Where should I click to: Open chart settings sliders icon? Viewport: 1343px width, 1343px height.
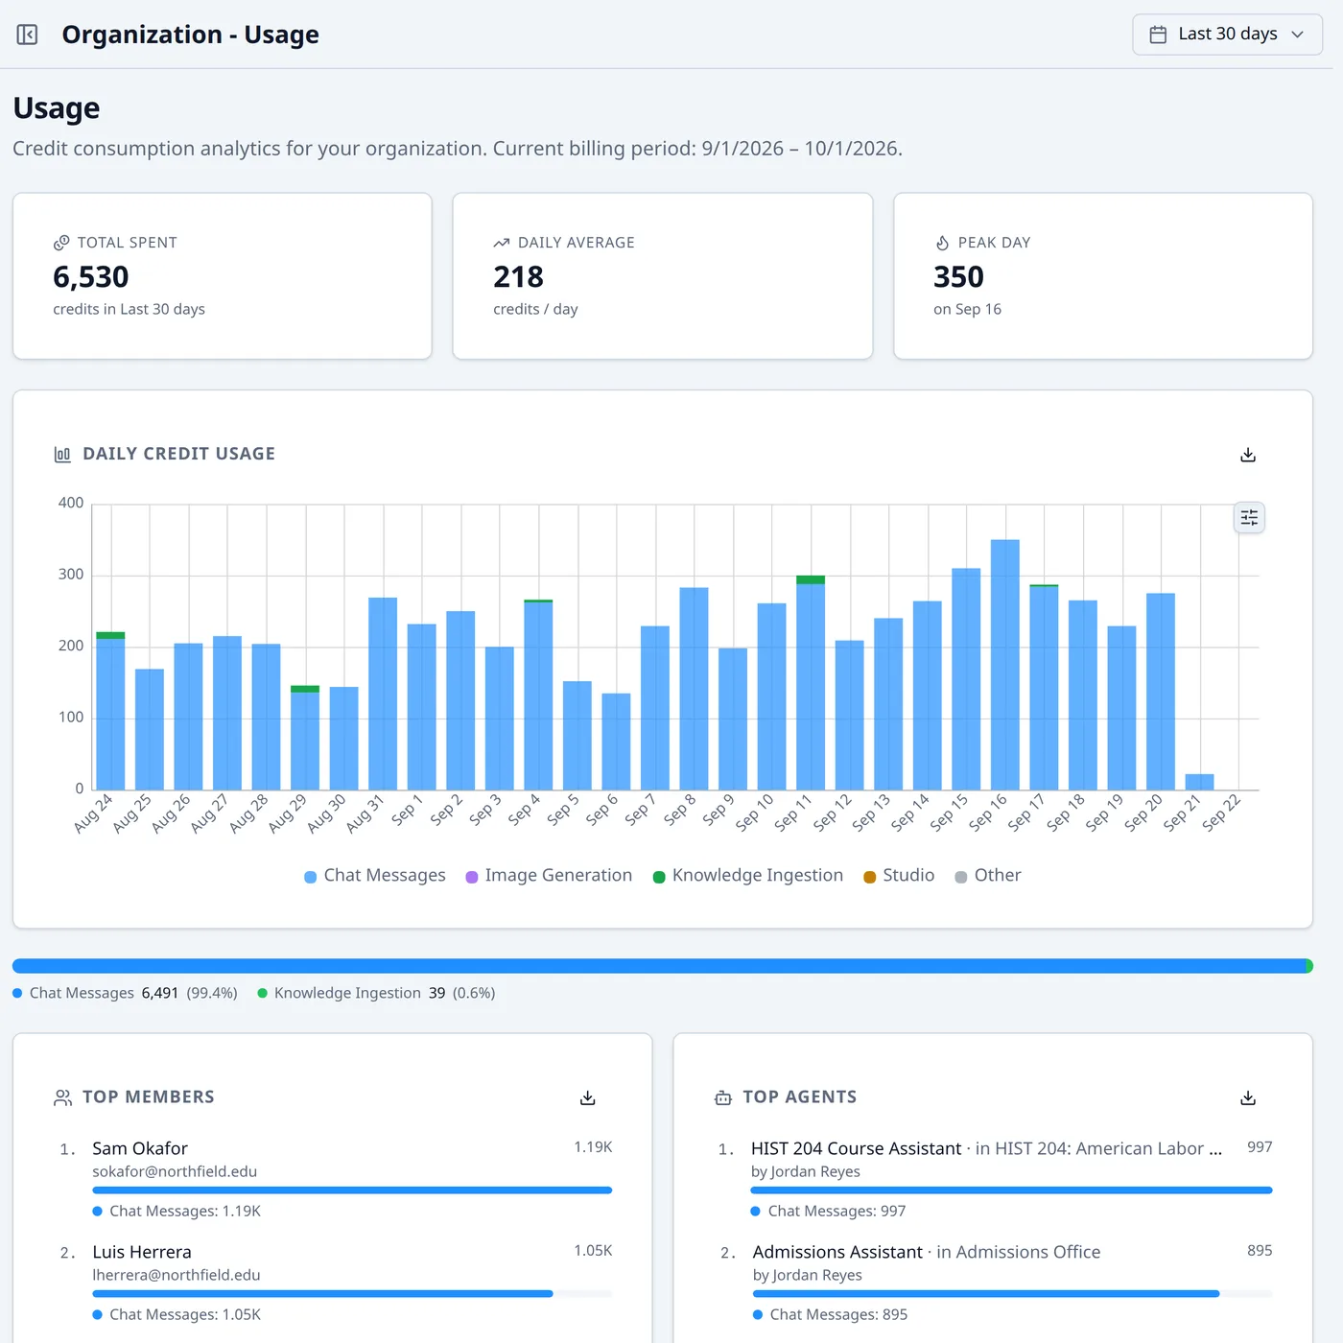point(1249,518)
